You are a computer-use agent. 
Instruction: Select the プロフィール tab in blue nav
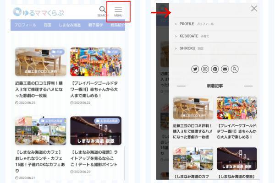point(25,25)
